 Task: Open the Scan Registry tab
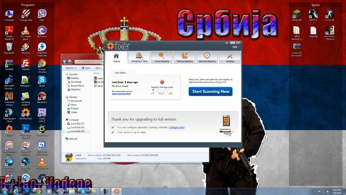pyautogui.click(x=162, y=57)
